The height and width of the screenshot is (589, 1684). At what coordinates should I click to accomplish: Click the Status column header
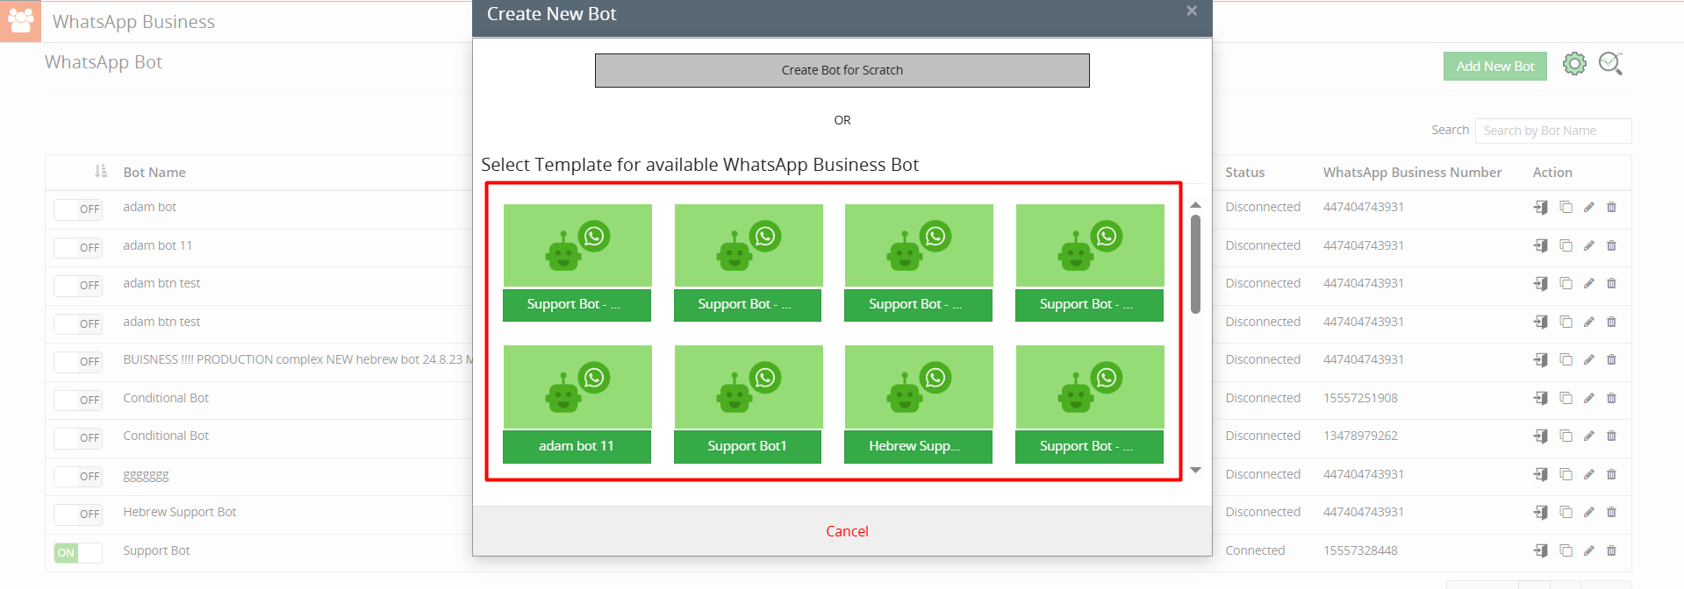coord(1245,173)
